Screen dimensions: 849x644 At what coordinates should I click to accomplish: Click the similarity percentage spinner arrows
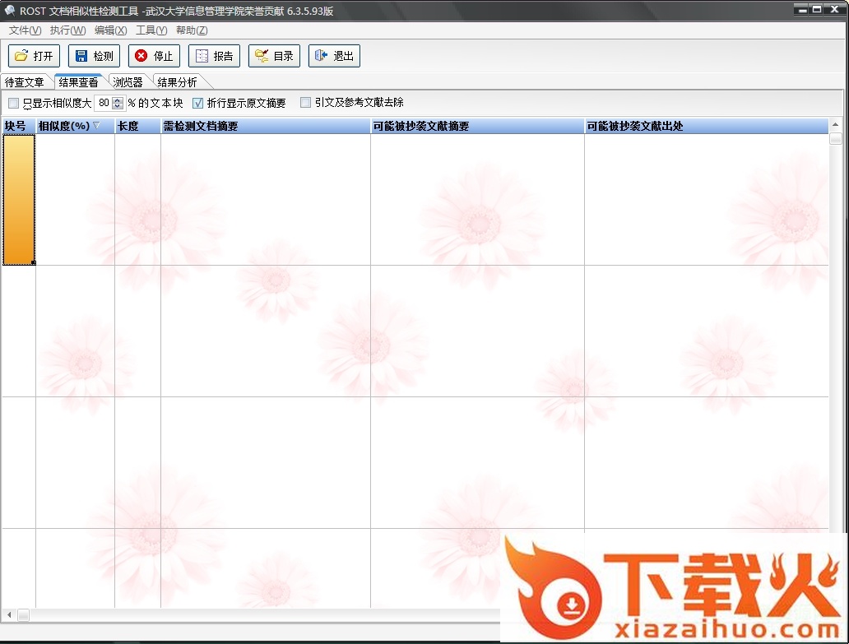coord(118,103)
